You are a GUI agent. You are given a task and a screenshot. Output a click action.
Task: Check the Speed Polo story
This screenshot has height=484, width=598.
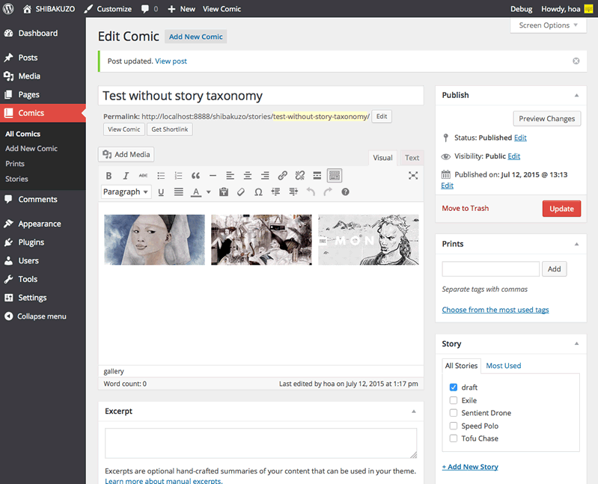pyautogui.click(x=453, y=426)
